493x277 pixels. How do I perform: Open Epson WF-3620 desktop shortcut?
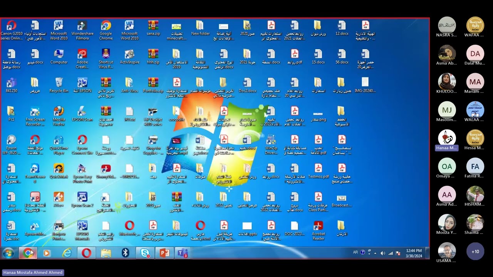(x=11, y=145)
